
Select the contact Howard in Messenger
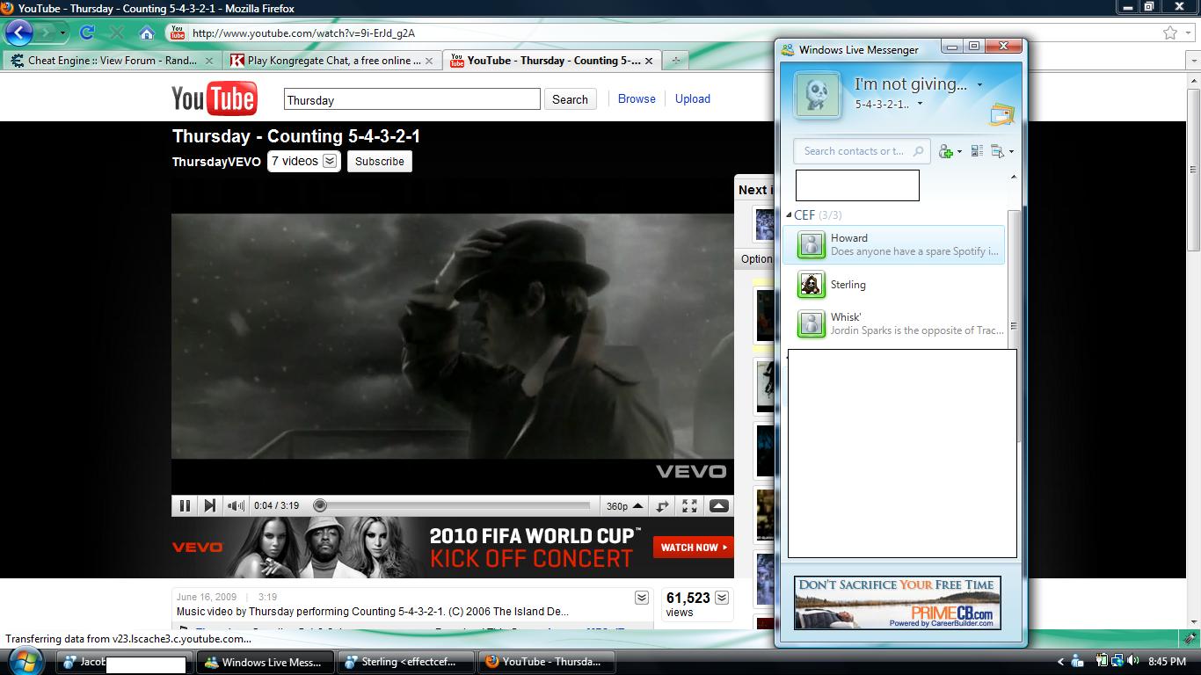click(893, 244)
